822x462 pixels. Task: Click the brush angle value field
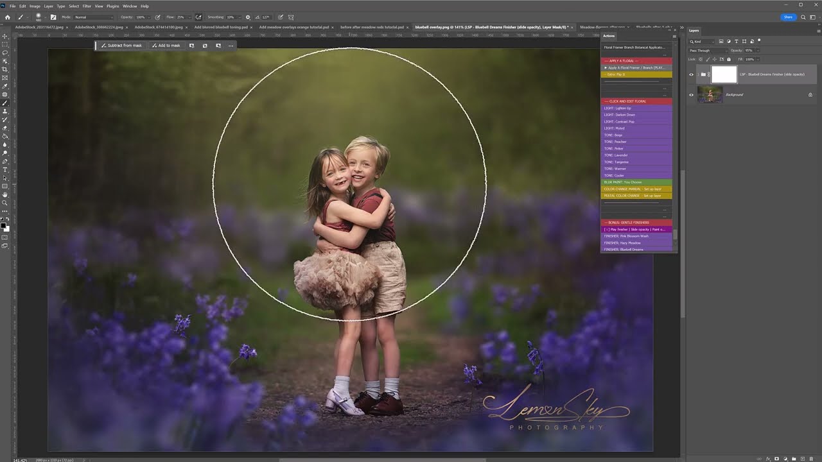click(x=267, y=17)
